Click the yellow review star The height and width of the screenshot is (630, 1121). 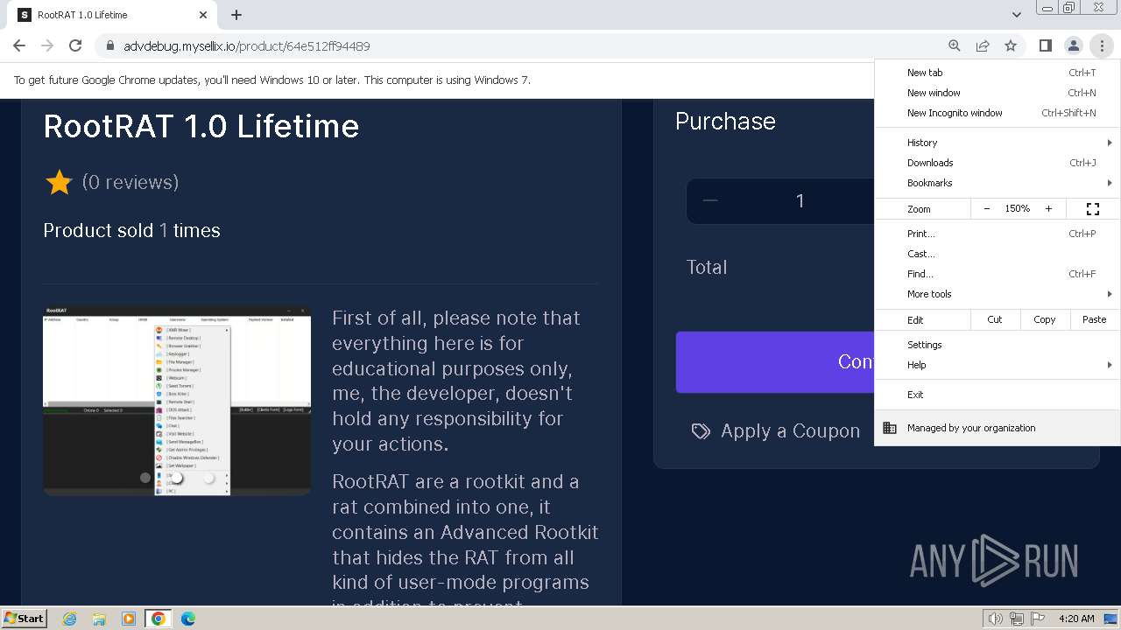pyautogui.click(x=59, y=182)
